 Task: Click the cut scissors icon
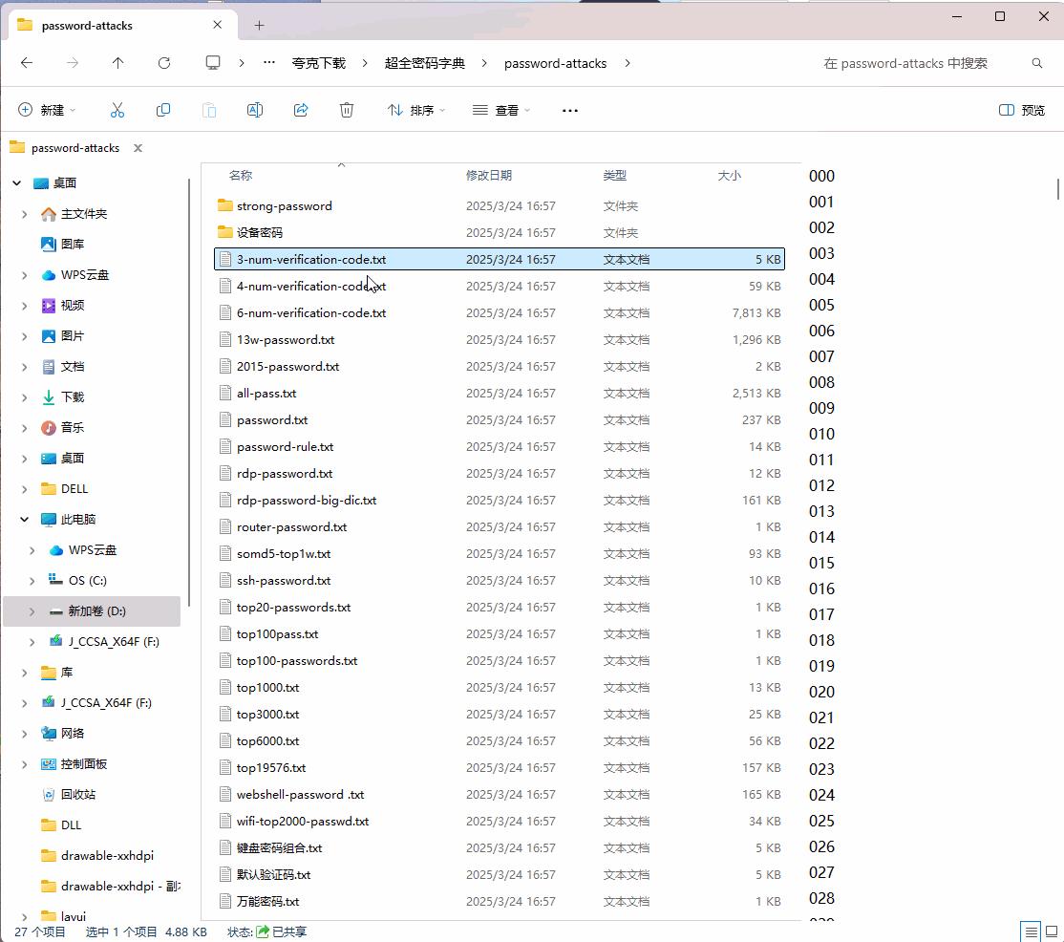click(117, 110)
